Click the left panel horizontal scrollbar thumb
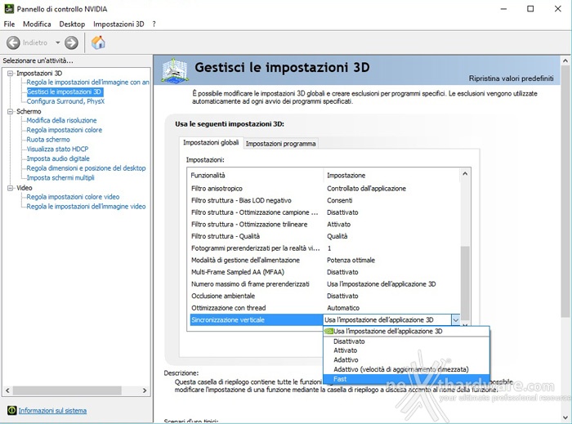This screenshot has width=572, height=424. tap(67, 391)
